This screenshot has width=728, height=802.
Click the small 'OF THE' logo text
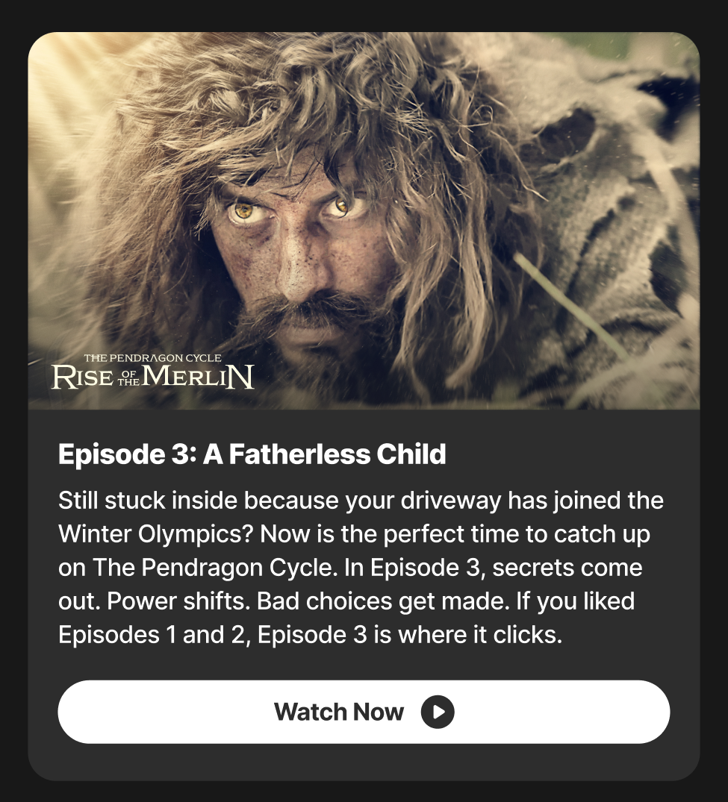tap(128, 378)
